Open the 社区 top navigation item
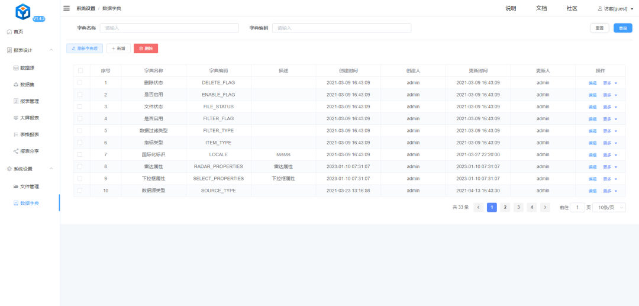Image resolution: width=639 pixels, height=306 pixels. coord(572,8)
